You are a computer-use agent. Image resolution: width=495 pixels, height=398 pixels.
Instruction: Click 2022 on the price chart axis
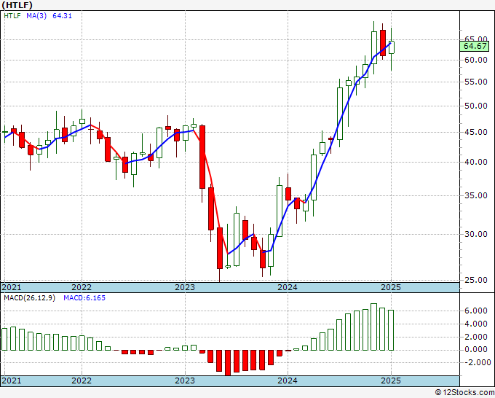[82, 287]
